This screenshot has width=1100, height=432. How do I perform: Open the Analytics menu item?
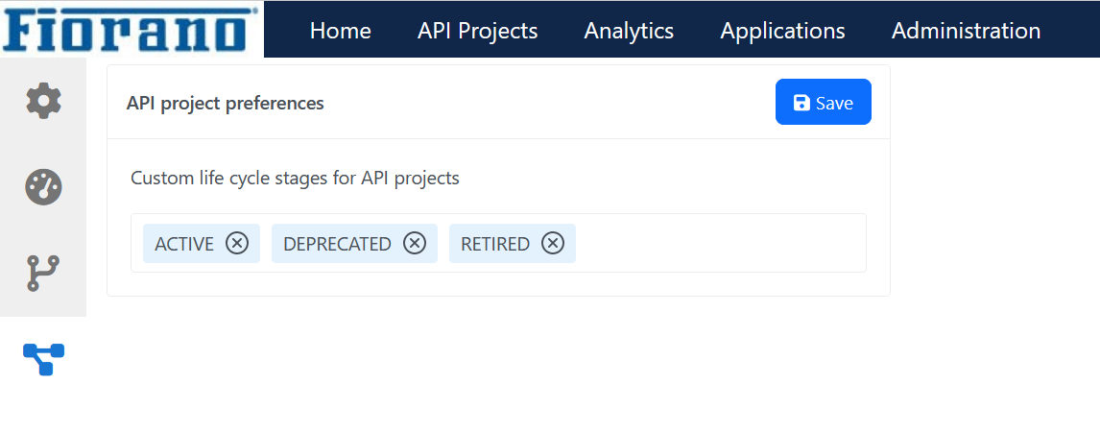(629, 30)
